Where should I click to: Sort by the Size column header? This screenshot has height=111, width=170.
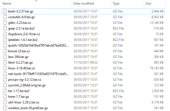tap(148, 4)
